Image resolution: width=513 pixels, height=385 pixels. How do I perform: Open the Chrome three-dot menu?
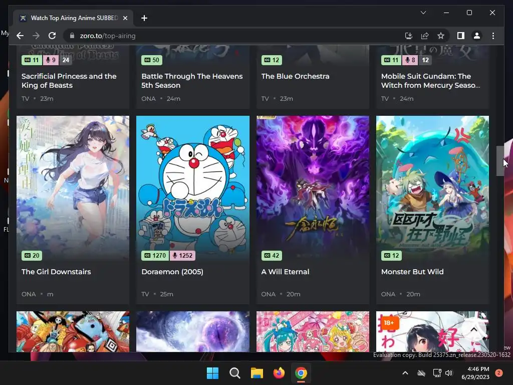pos(493,36)
